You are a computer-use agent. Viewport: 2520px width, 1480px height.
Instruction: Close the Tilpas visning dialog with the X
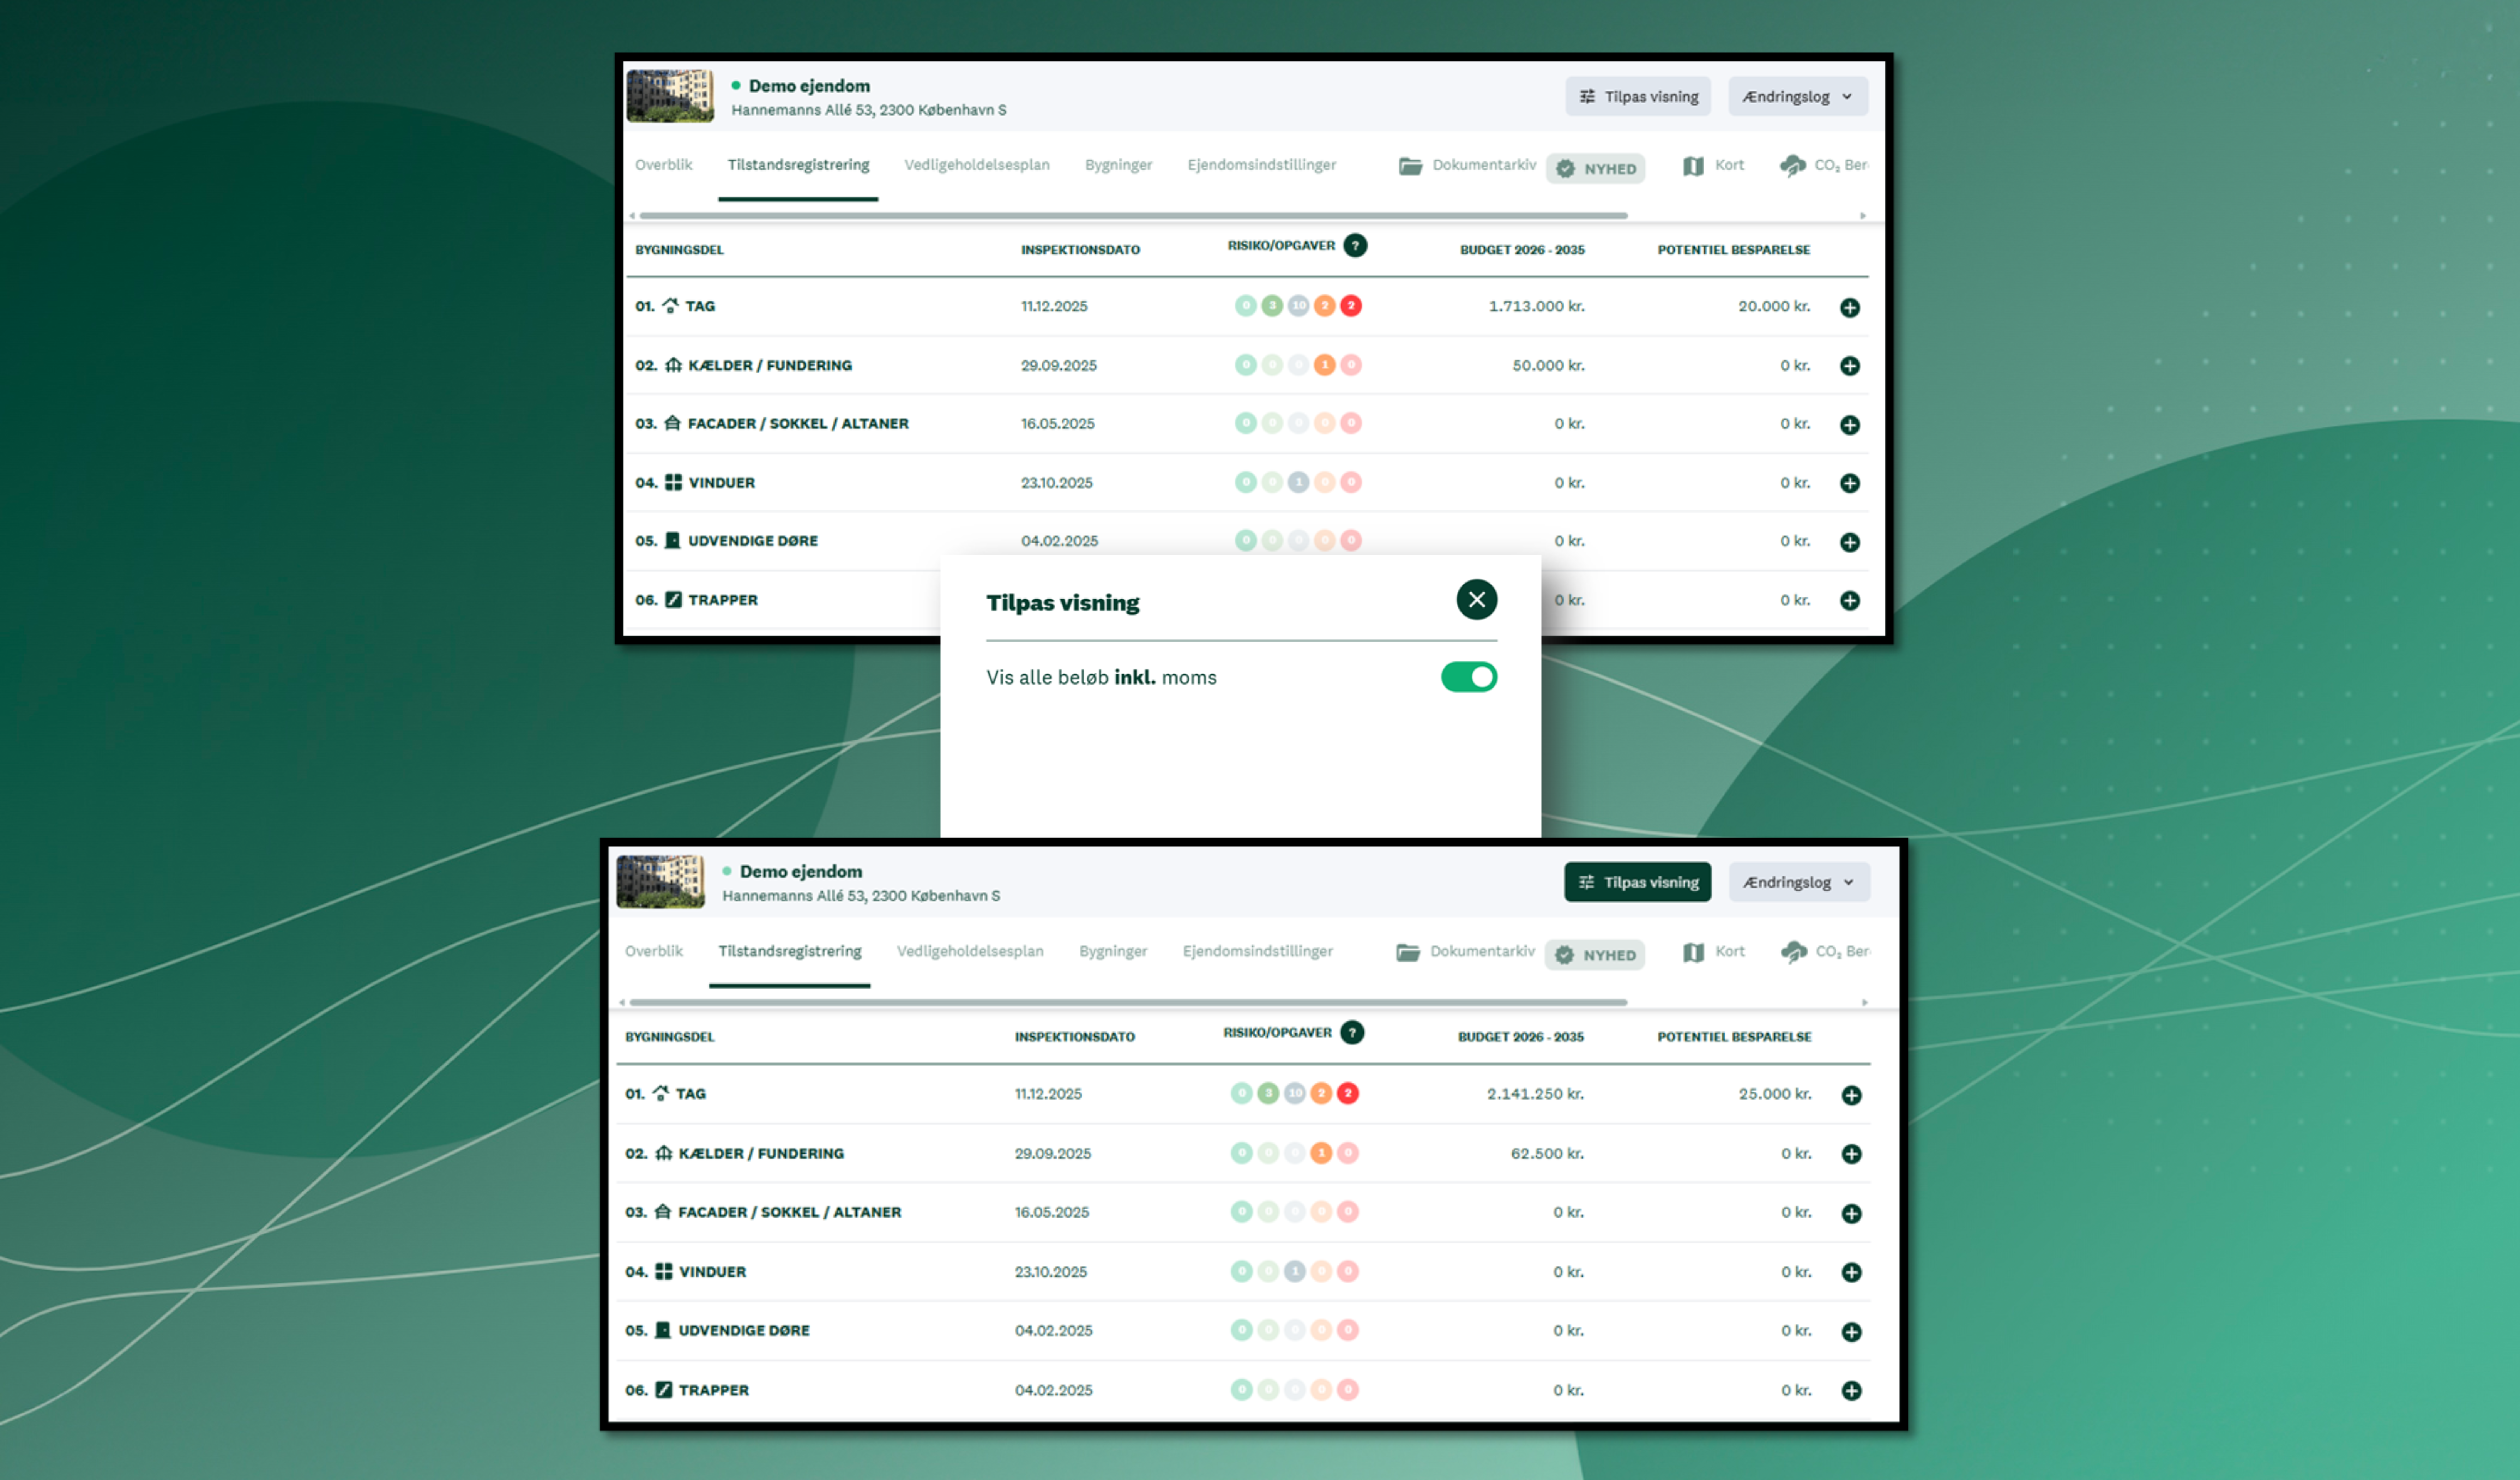pyautogui.click(x=1476, y=600)
